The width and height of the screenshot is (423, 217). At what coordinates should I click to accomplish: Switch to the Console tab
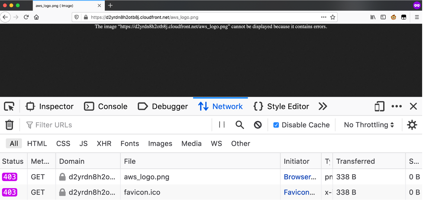coord(106,106)
